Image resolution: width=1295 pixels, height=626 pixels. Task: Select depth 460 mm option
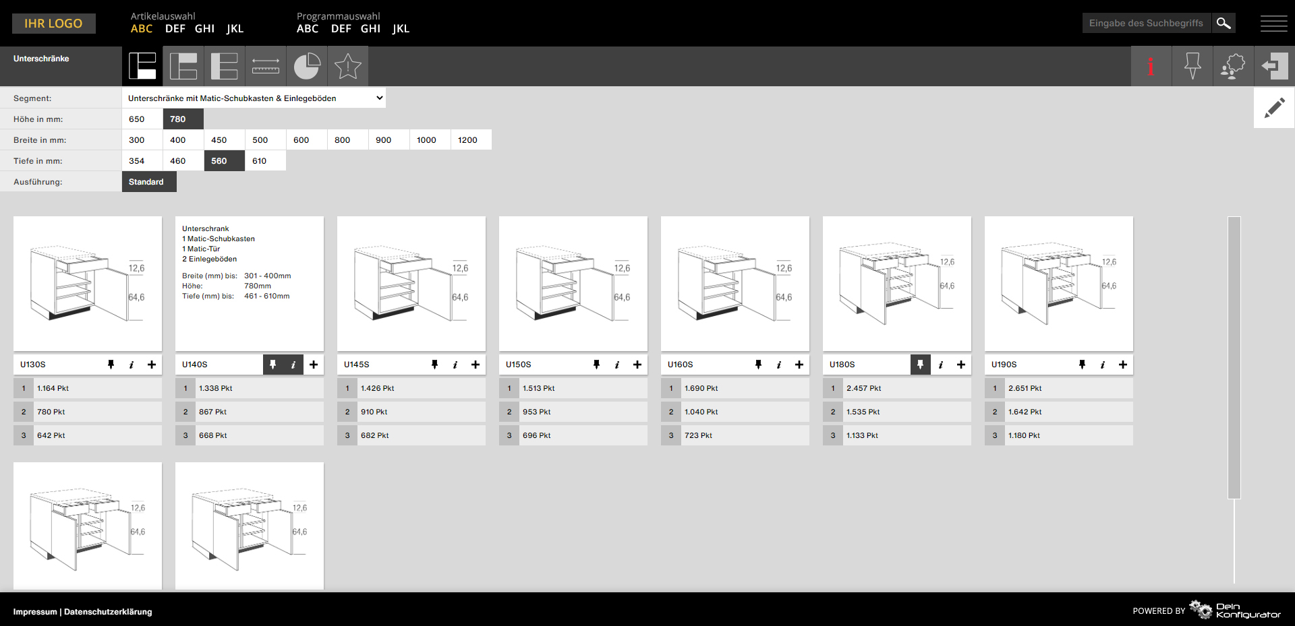[183, 161]
